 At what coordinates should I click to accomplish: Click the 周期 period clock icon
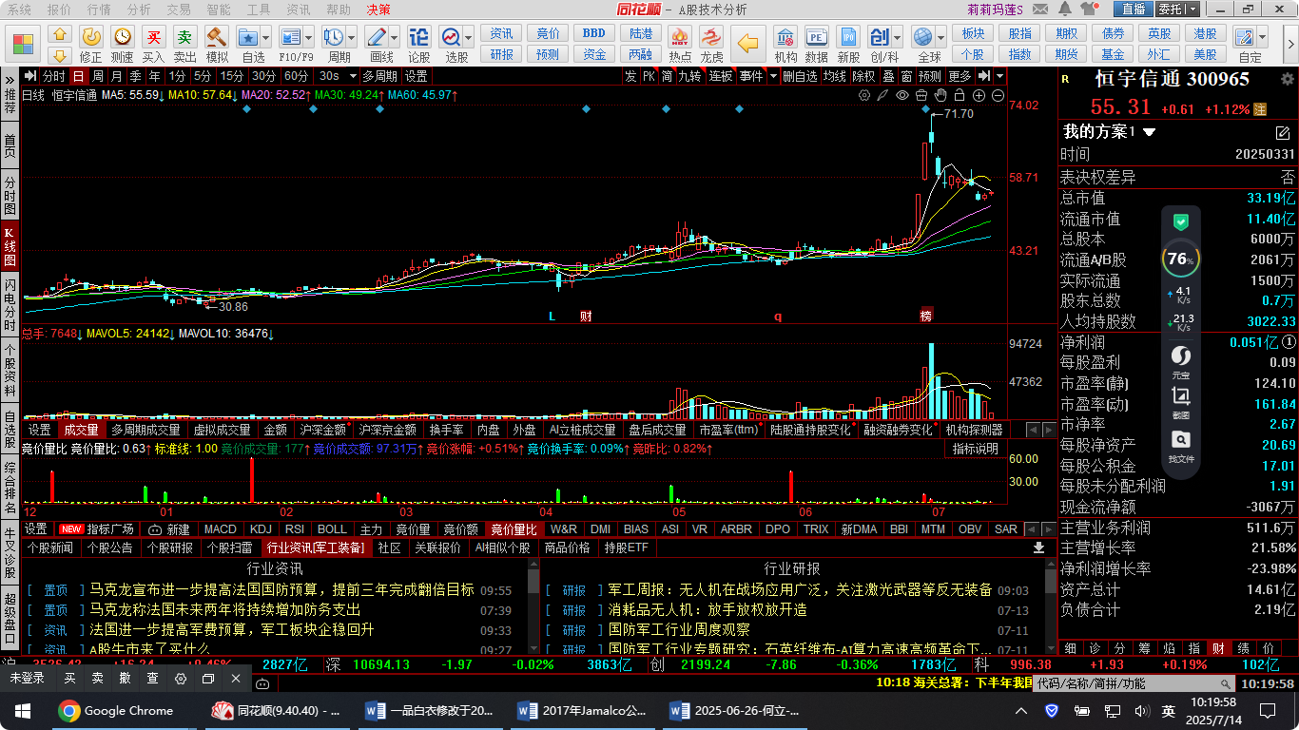[334, 37]
